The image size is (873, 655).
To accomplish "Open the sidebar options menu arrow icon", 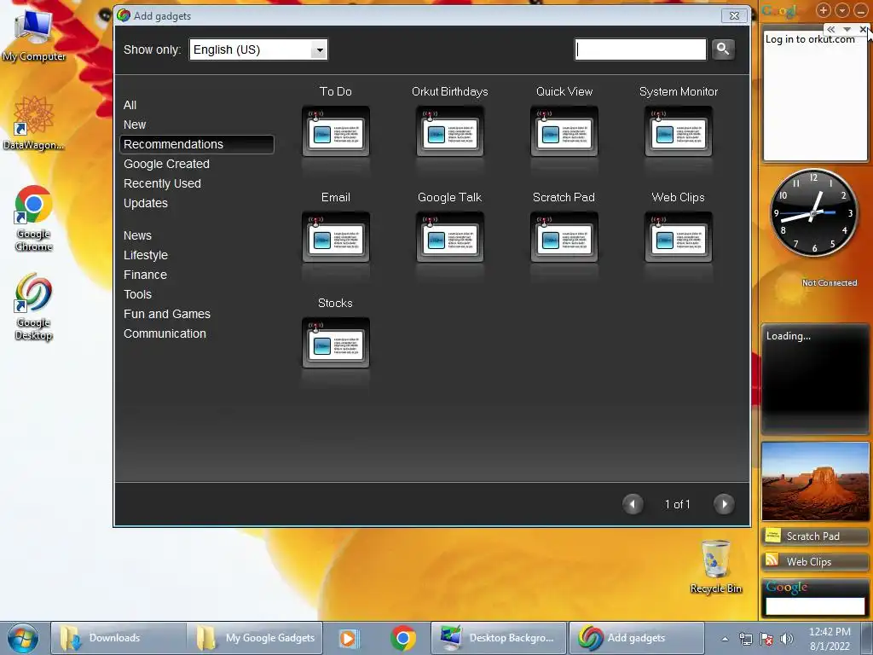I will click(841, 10).
